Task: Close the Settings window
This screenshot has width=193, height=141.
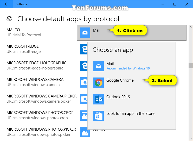Action: coord(186,4)
